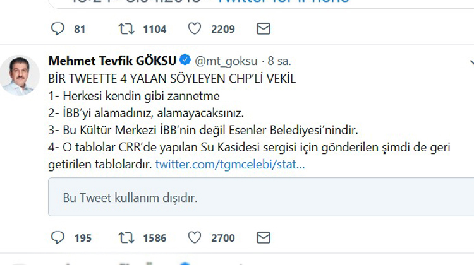Image resolution: width=474 pixels, height=265 pixels.
Task: Click the blue verified badge
Action: click(186, 61)
